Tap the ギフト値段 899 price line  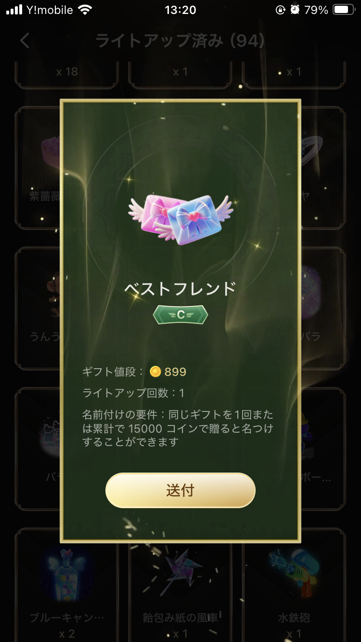pos(134,372)
